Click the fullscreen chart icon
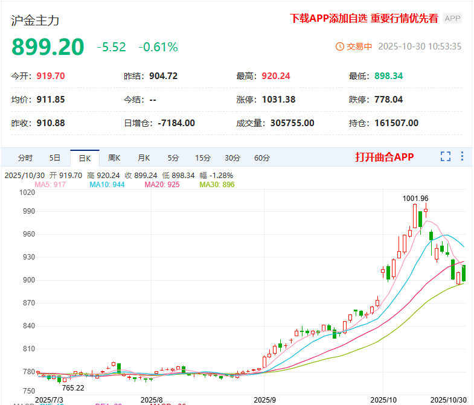This screenshot has width=474, height=405. (446, 157)
